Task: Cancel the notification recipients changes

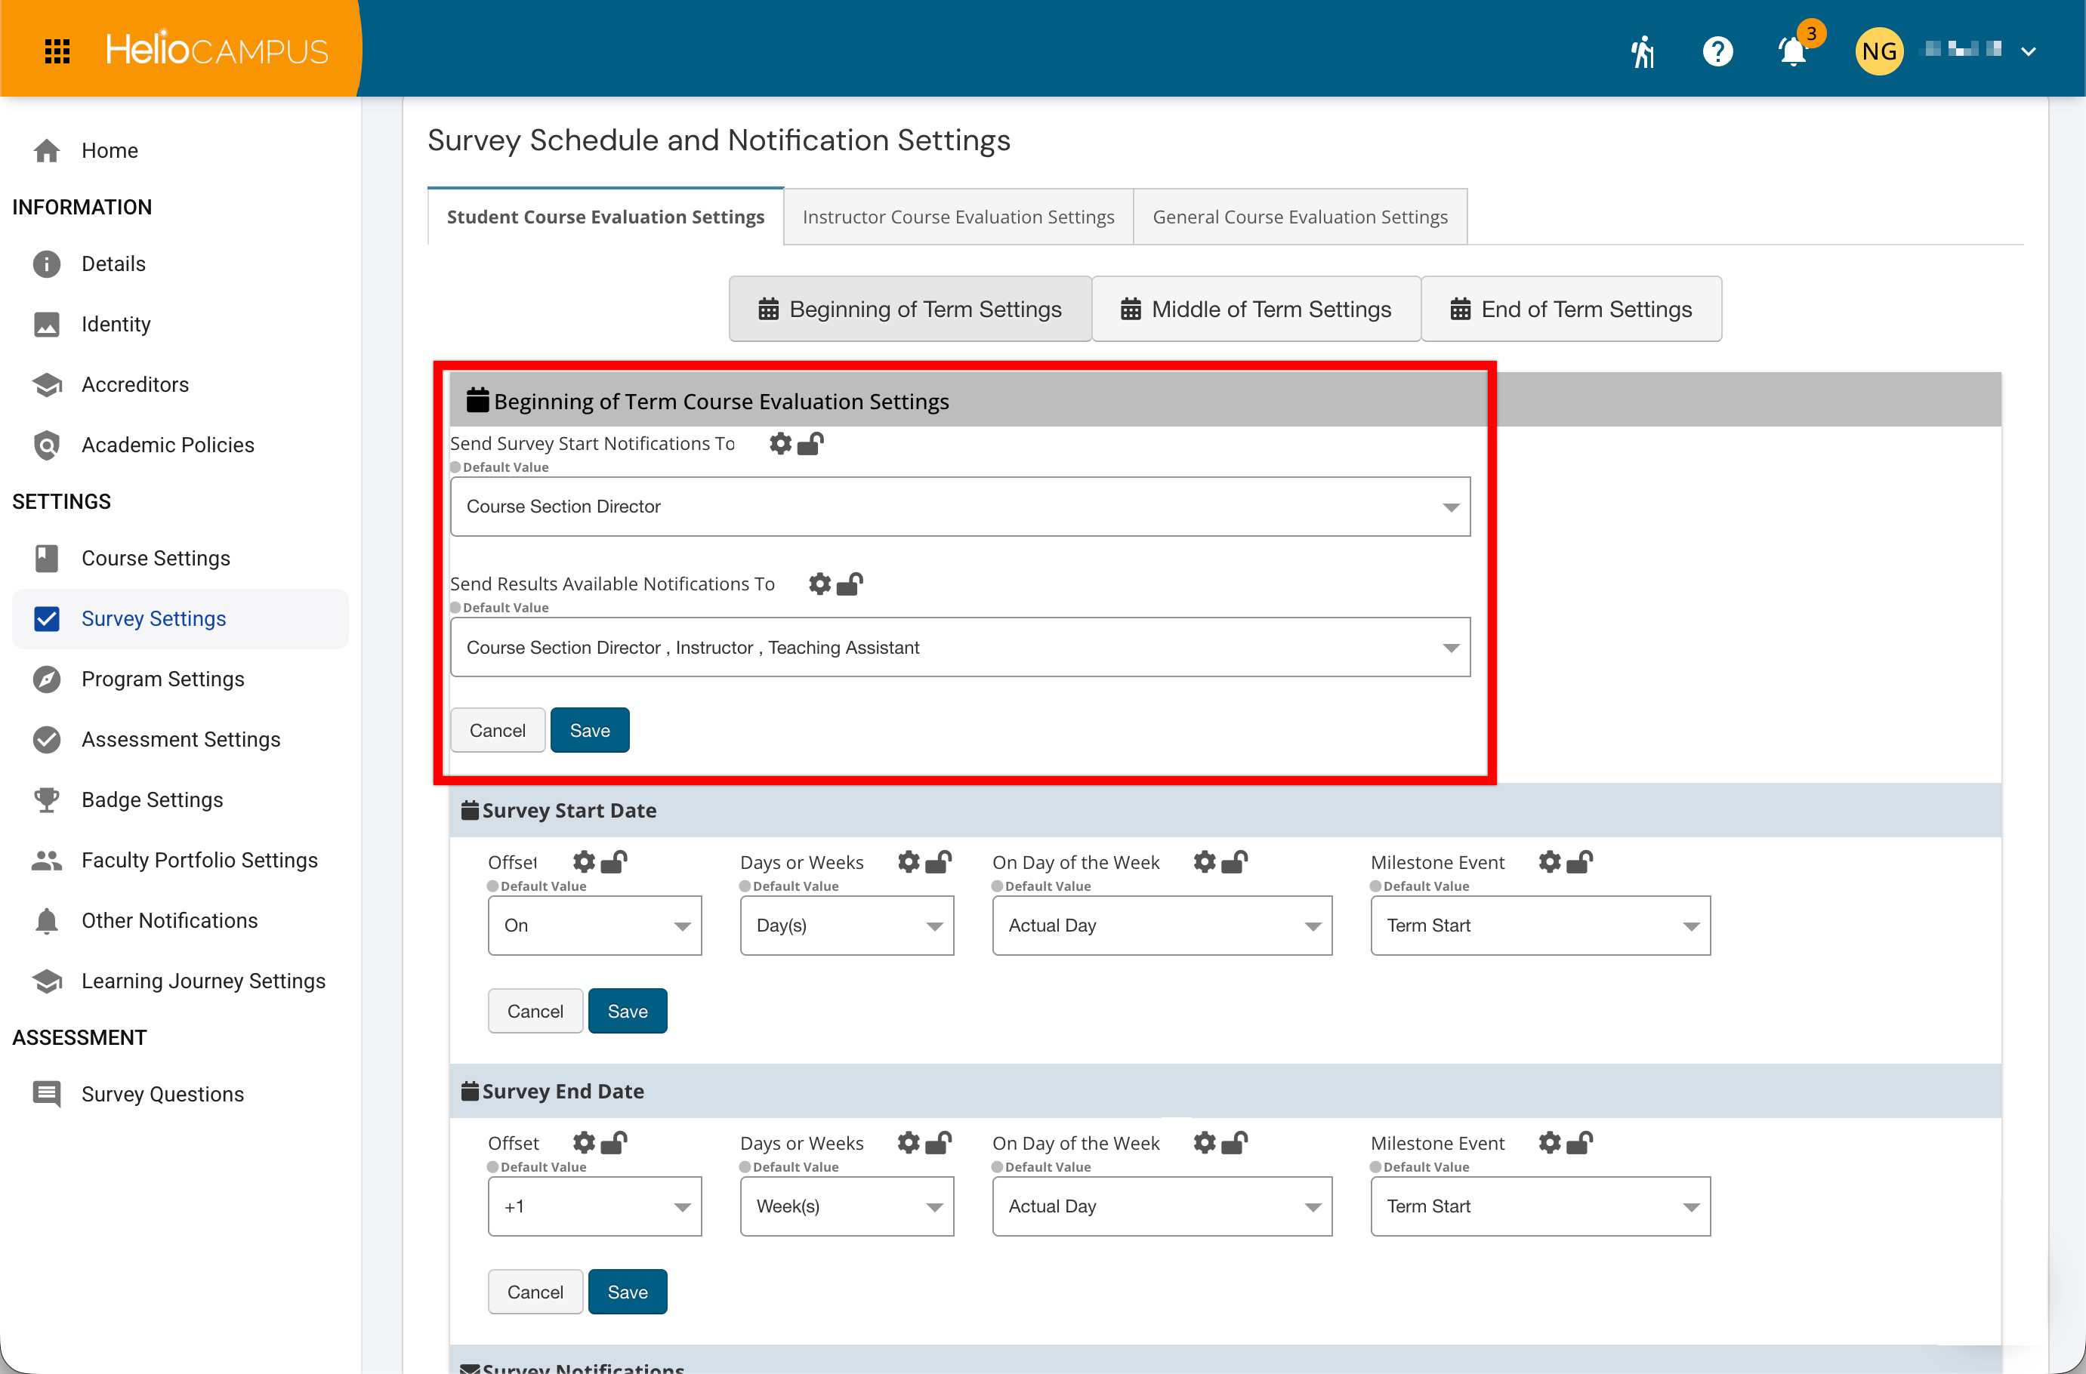Action: click(x=498, y=730)
